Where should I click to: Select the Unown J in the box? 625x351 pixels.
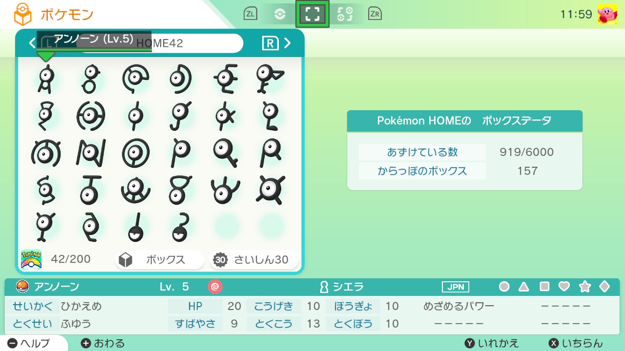pyautogui.click(x=181, y=117)
